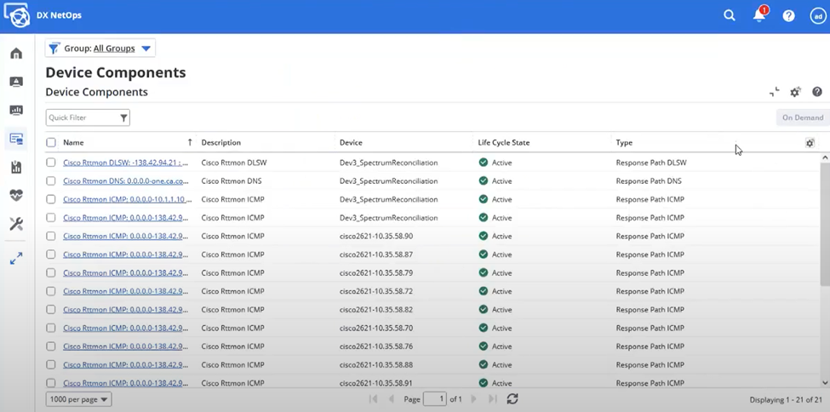Refresh the table with the reload icon
This screenshot has width=830, height=412.
point(512,399)
